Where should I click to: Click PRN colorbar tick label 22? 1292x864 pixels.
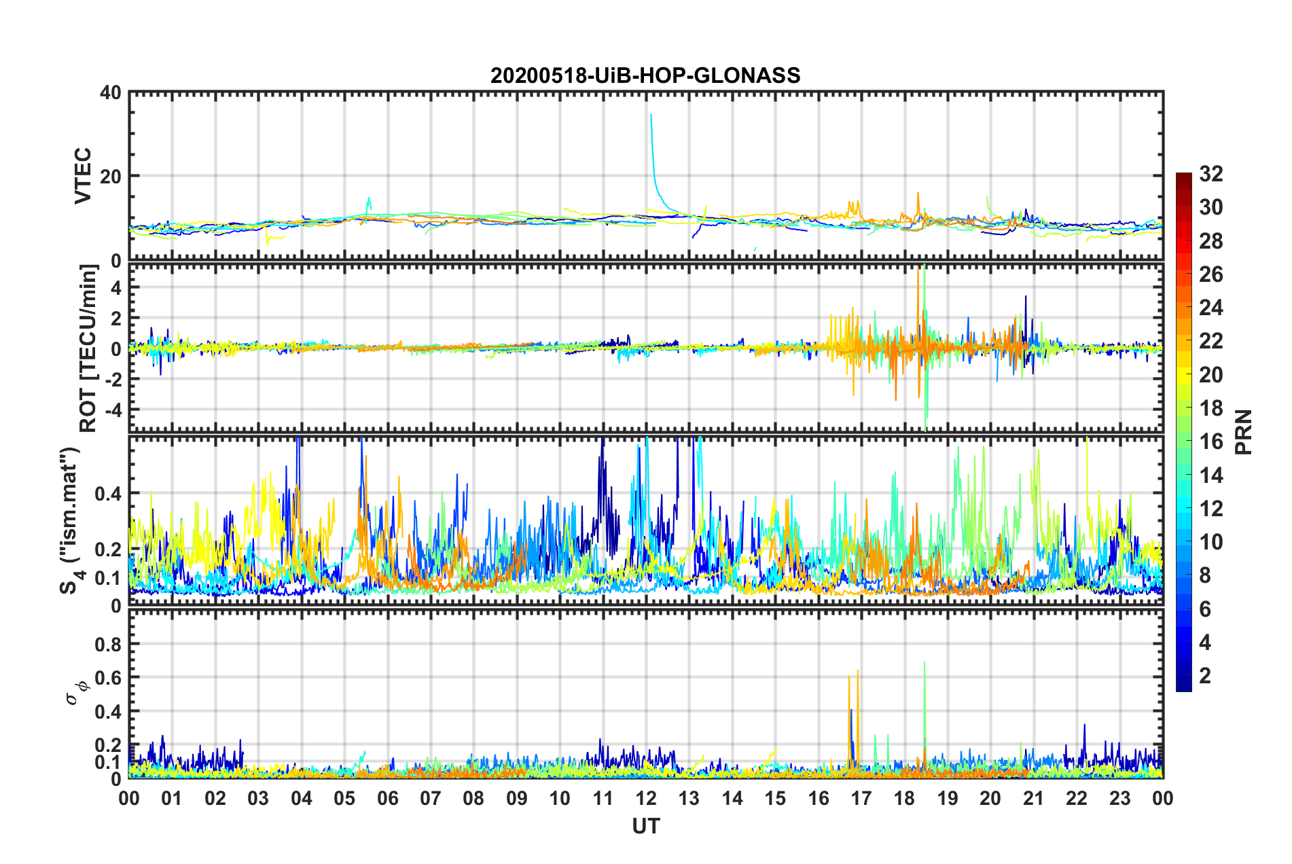point(1210,341)
